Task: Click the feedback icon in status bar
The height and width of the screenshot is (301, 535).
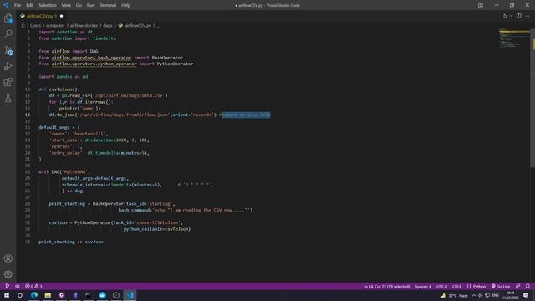Action: [x=518, y=286]
